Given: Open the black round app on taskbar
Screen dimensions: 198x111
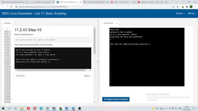Looking at the screenshot, I should point(80,108).
